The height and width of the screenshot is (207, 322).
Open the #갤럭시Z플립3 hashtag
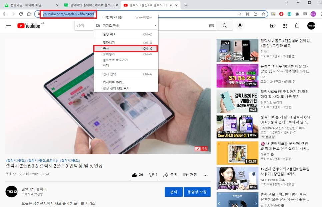[x=16, y=161]
